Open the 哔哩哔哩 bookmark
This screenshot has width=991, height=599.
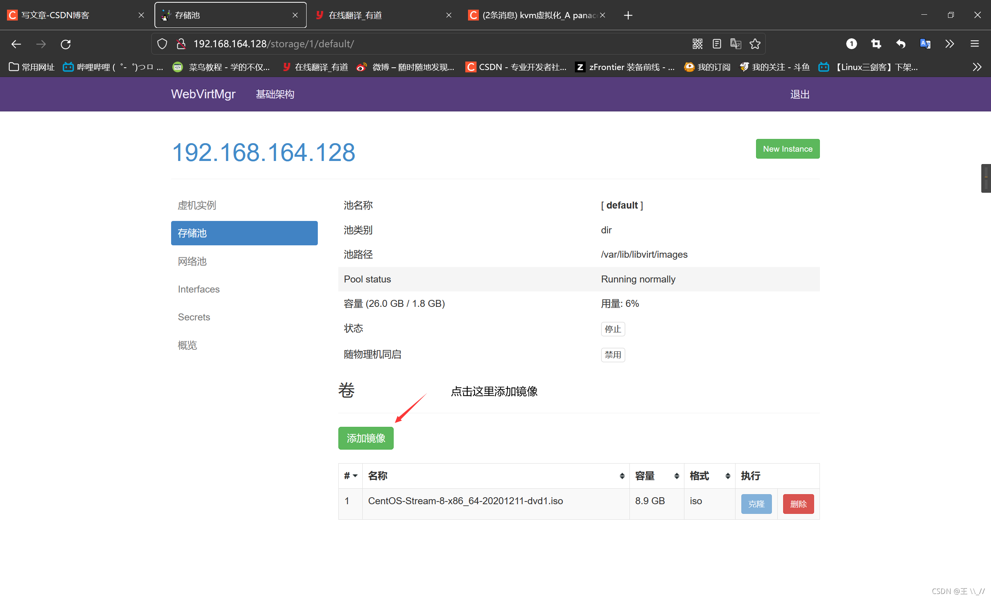tap(113, 67)
